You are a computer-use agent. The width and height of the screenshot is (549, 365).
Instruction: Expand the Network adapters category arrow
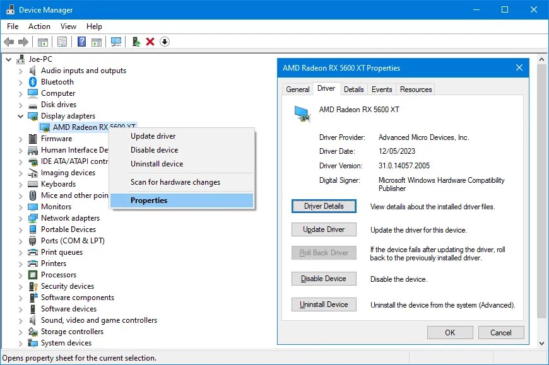[20, 219]
